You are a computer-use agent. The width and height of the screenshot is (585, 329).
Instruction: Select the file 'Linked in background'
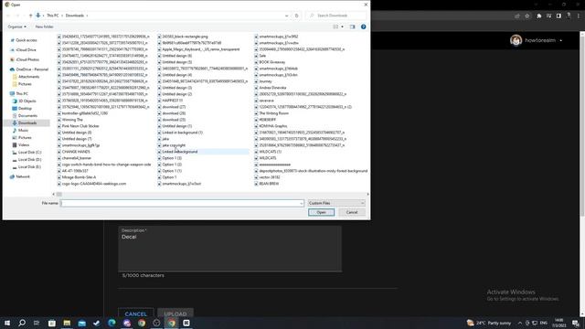180,152
